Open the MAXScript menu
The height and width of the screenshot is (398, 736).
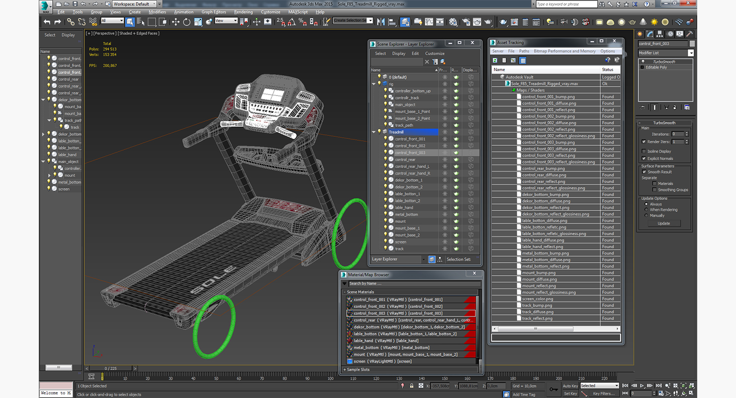[298, 12]
